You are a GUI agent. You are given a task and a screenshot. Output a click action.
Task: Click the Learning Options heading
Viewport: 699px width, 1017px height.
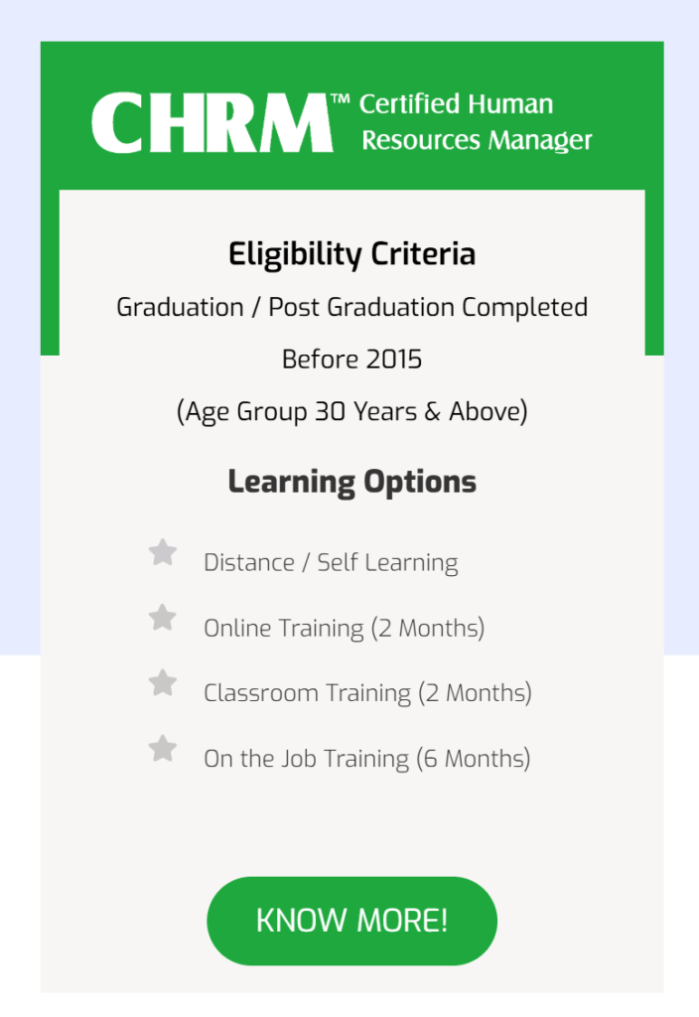pos(351,482)
